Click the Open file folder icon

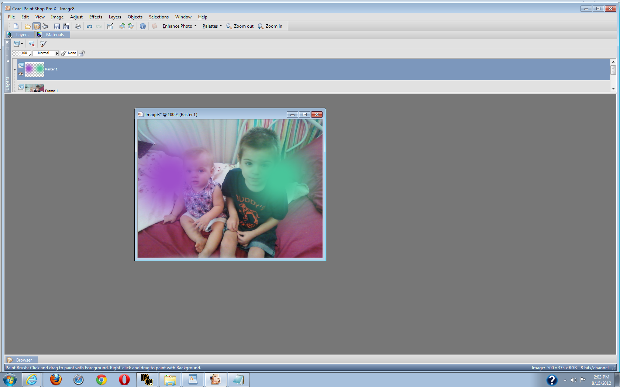(27, 26)
